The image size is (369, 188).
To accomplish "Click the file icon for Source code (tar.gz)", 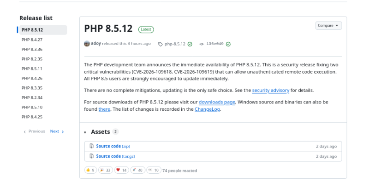I will [x=91, y=156].
